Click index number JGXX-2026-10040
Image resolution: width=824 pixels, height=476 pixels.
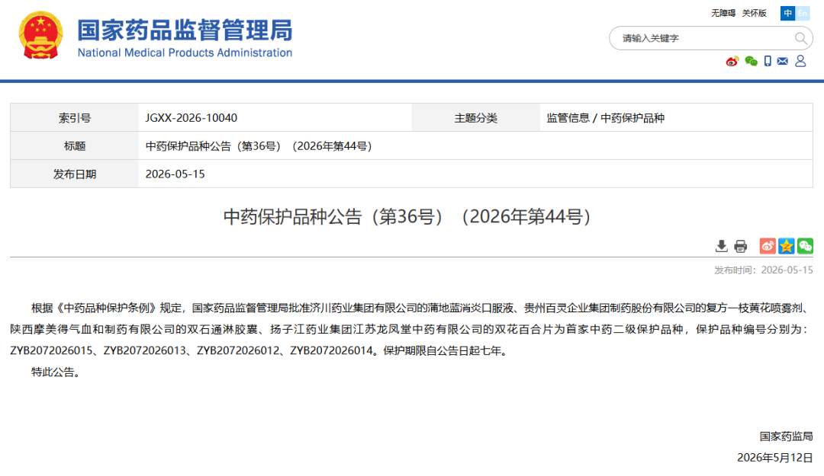(192, 118)
